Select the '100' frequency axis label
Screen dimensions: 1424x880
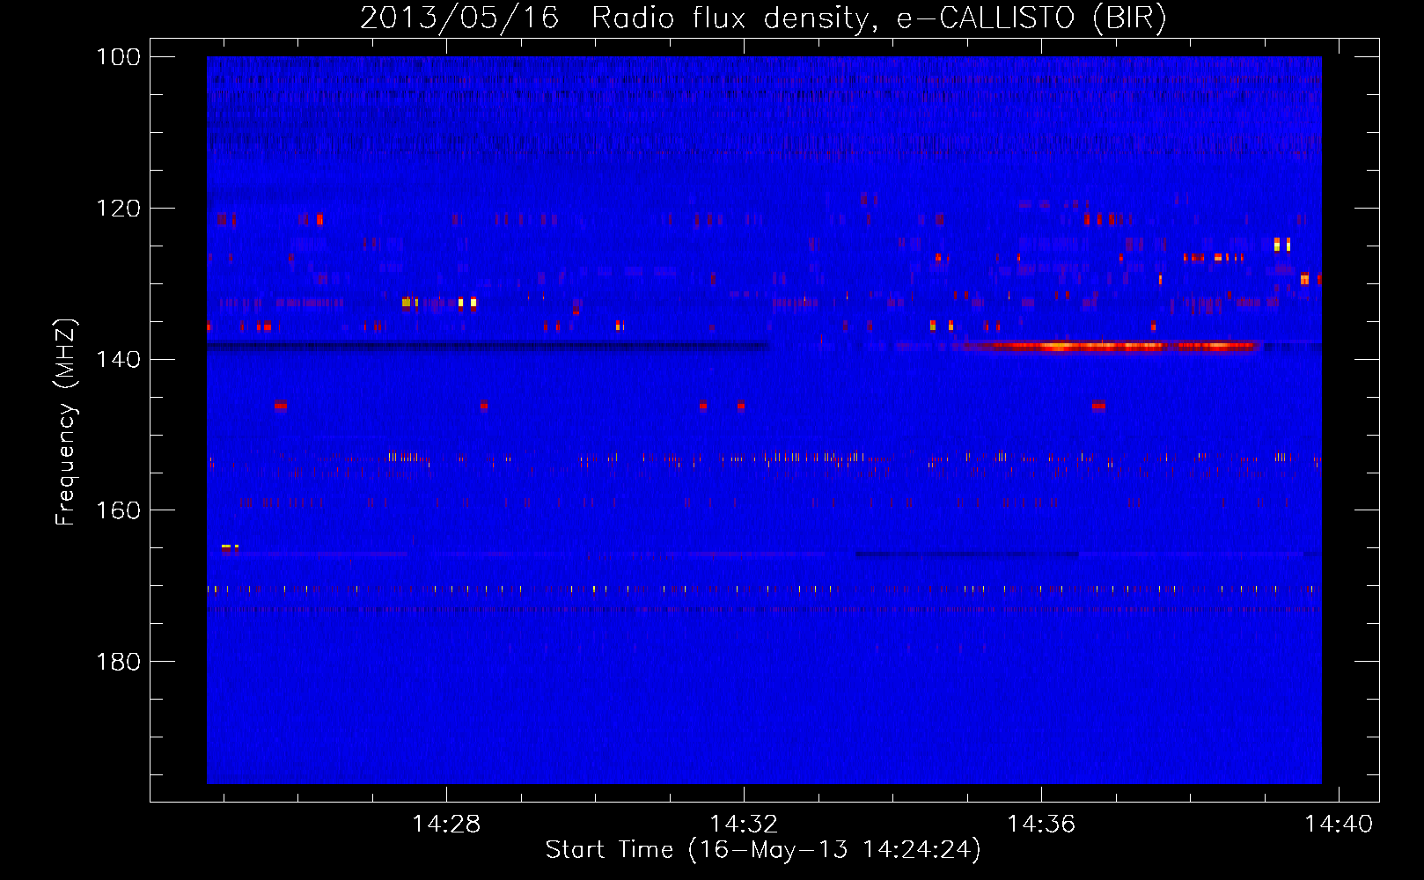(x=118, y=57)
